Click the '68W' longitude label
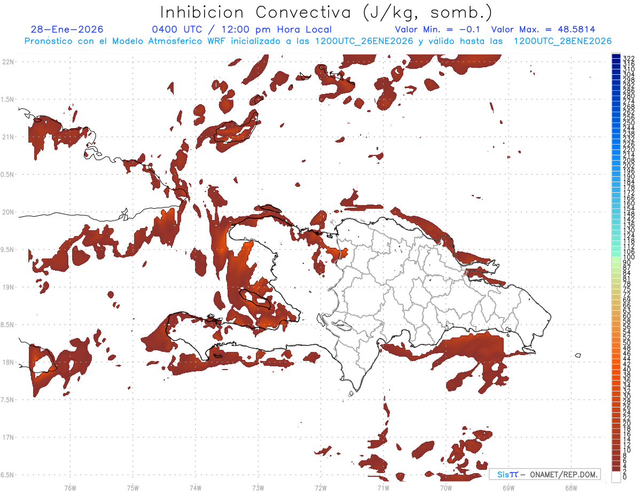 pyautogui.click(x=571, y=488)
